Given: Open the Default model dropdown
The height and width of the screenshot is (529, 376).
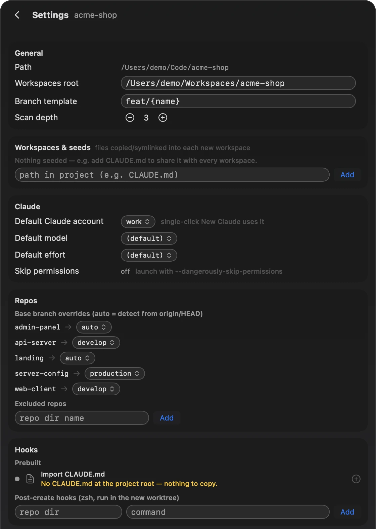Looking at the screenshot, I should pyautogui.click(x=149, y=238).
